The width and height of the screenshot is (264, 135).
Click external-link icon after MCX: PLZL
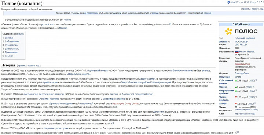coord(247,41)
